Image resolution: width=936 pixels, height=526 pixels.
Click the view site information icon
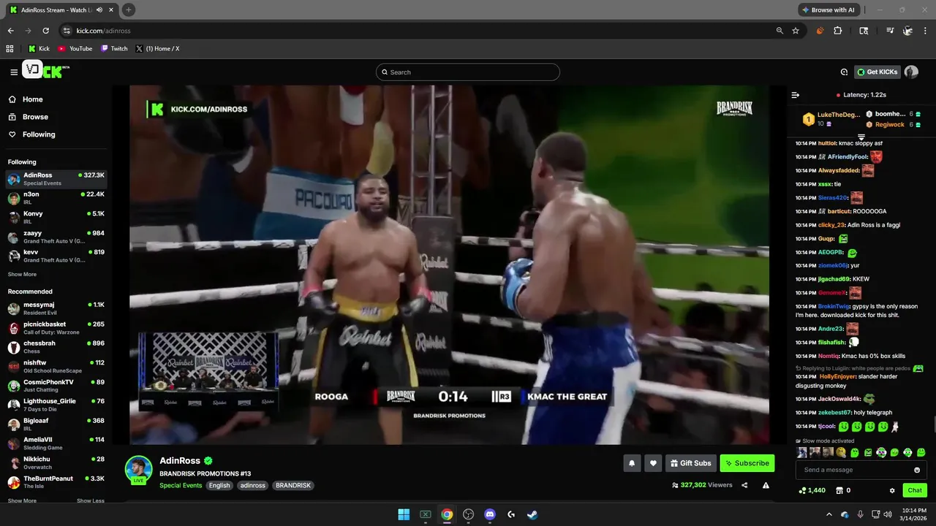67,31
